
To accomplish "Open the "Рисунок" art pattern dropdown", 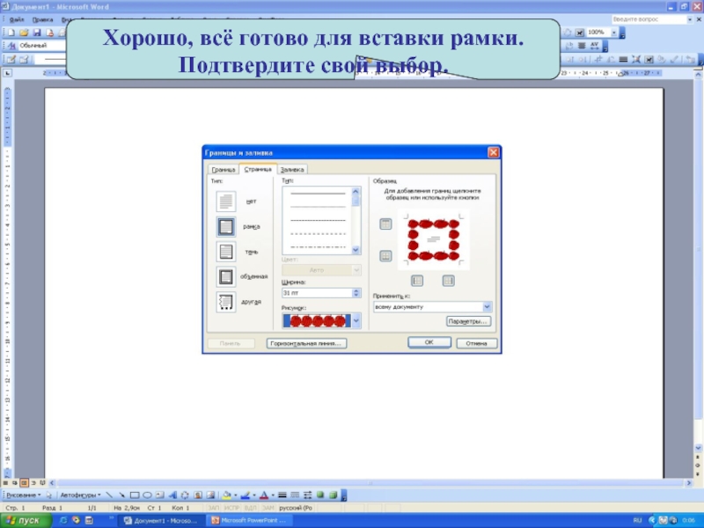I will tap(356, 321).
